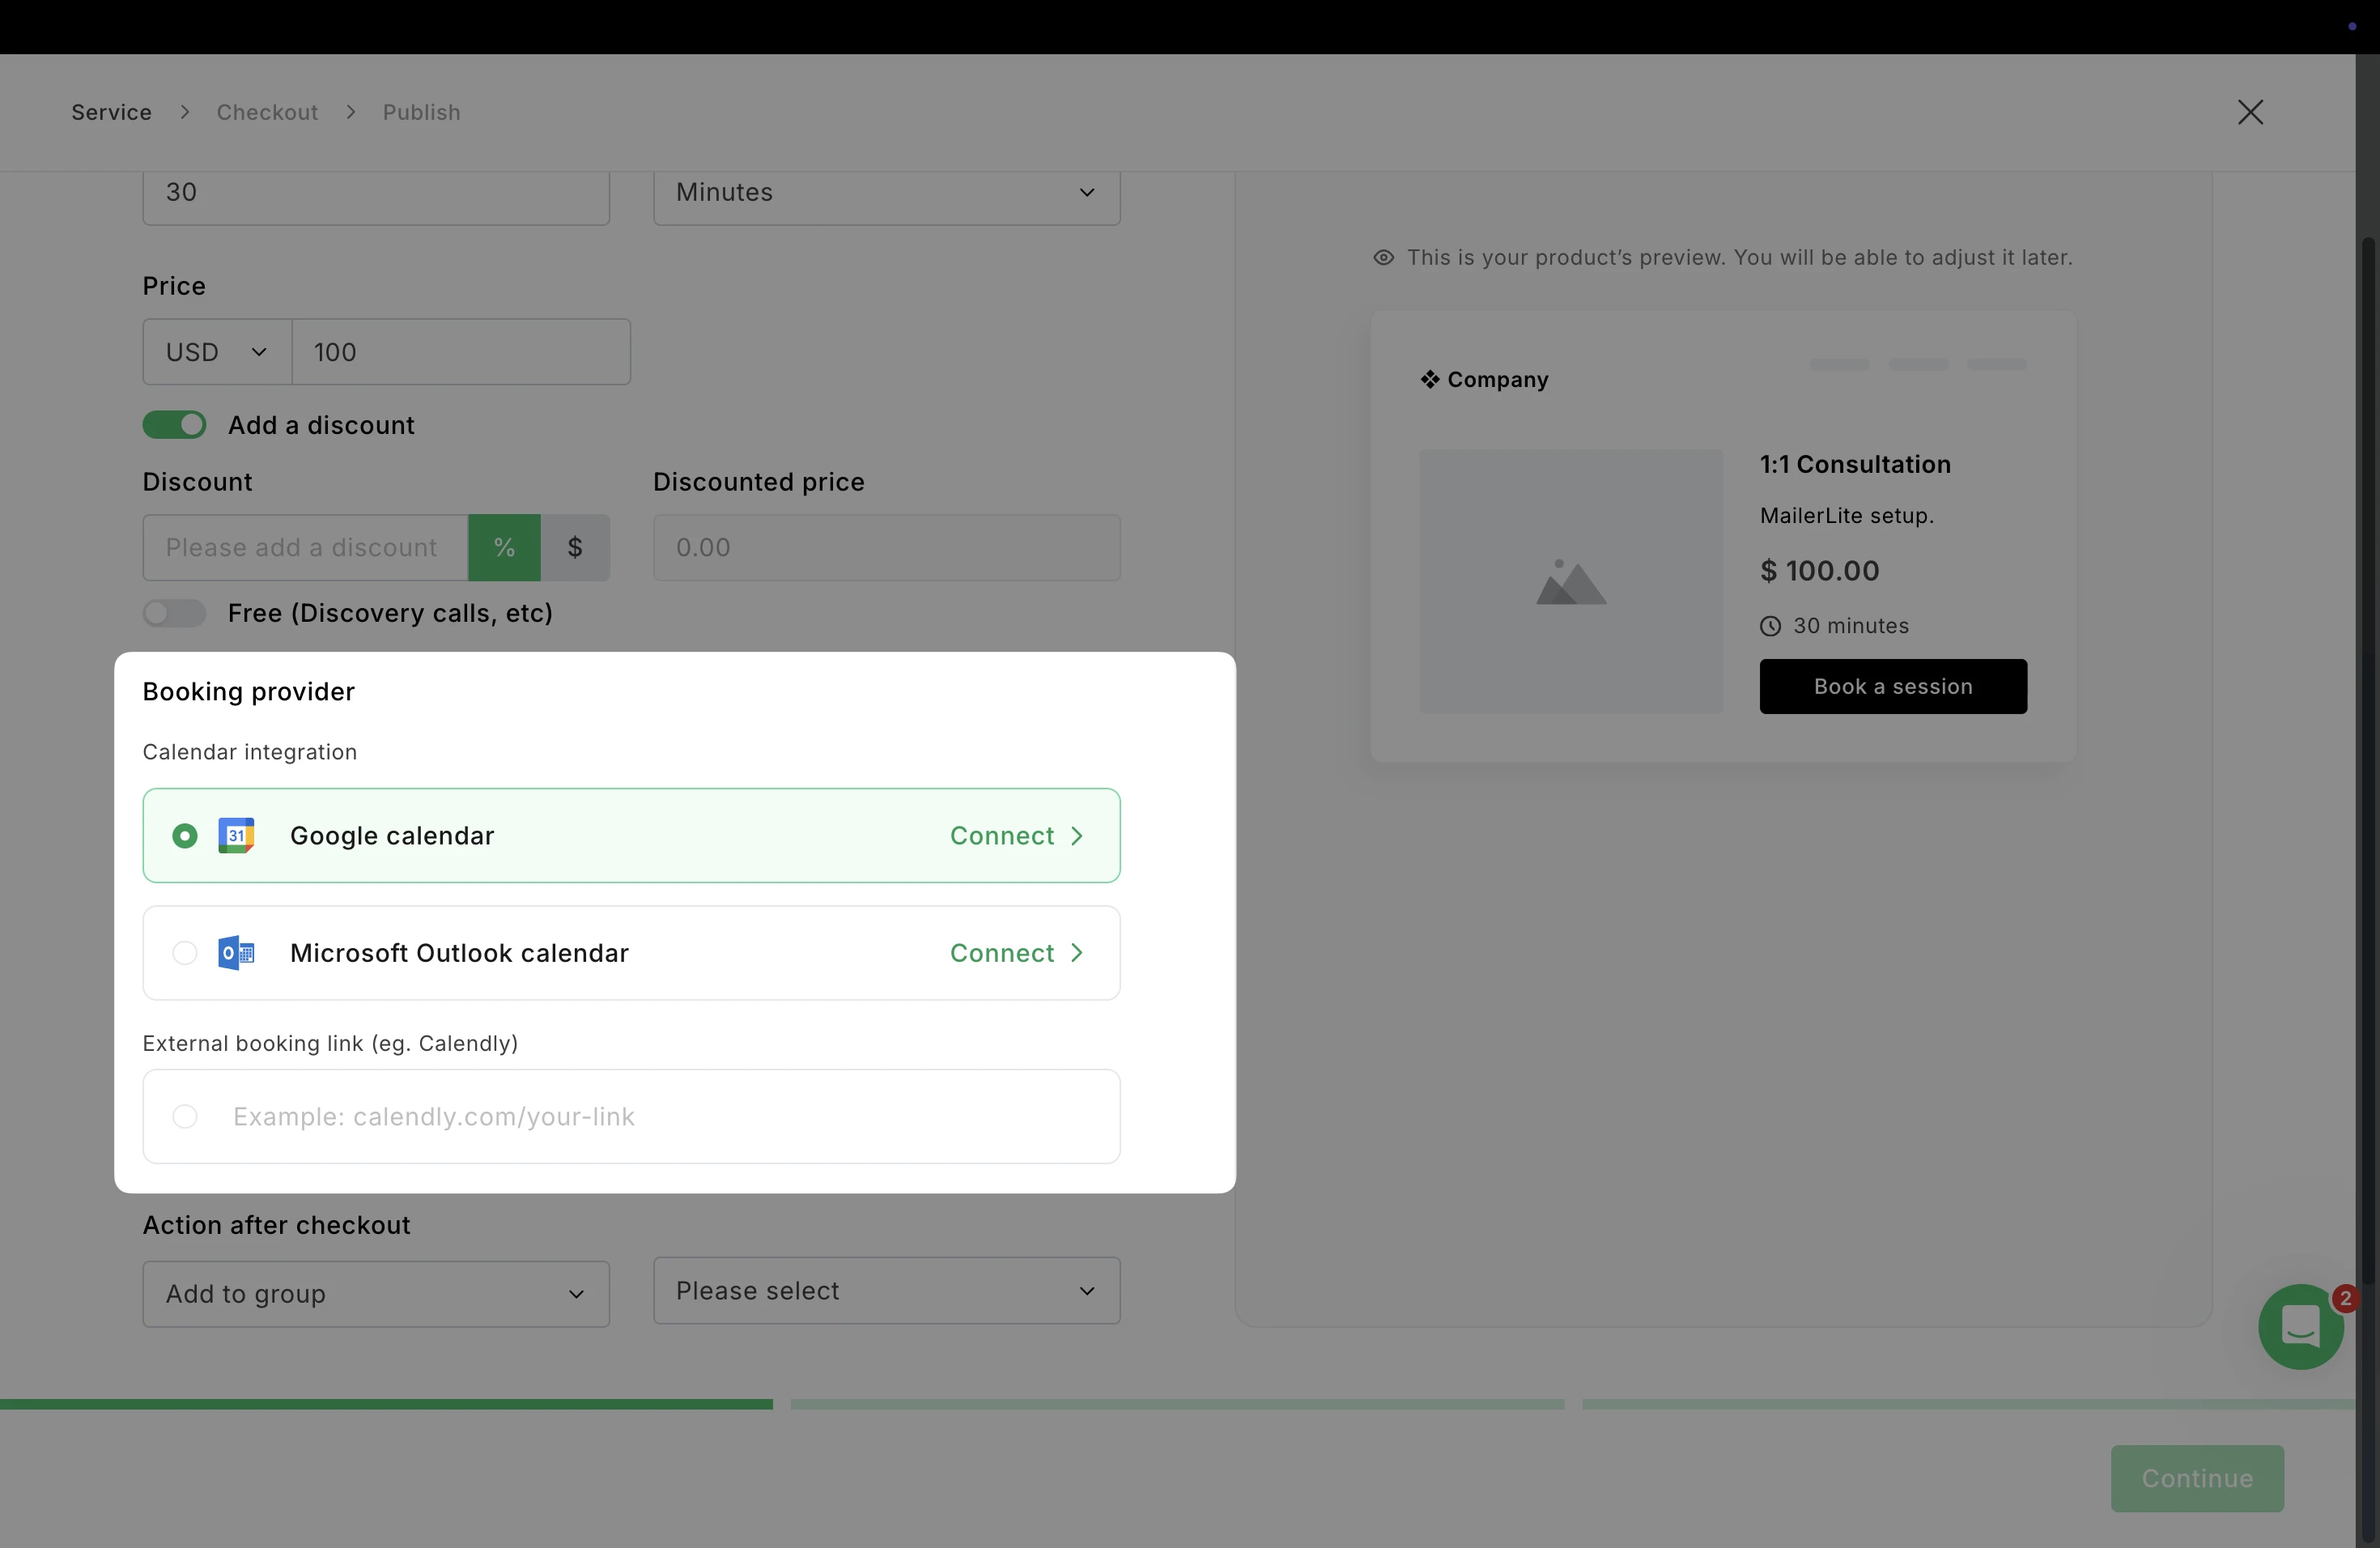Select dollar discount type
Image resolution: width=2380 pixels, height=1548 pixels.
point(575,548)
